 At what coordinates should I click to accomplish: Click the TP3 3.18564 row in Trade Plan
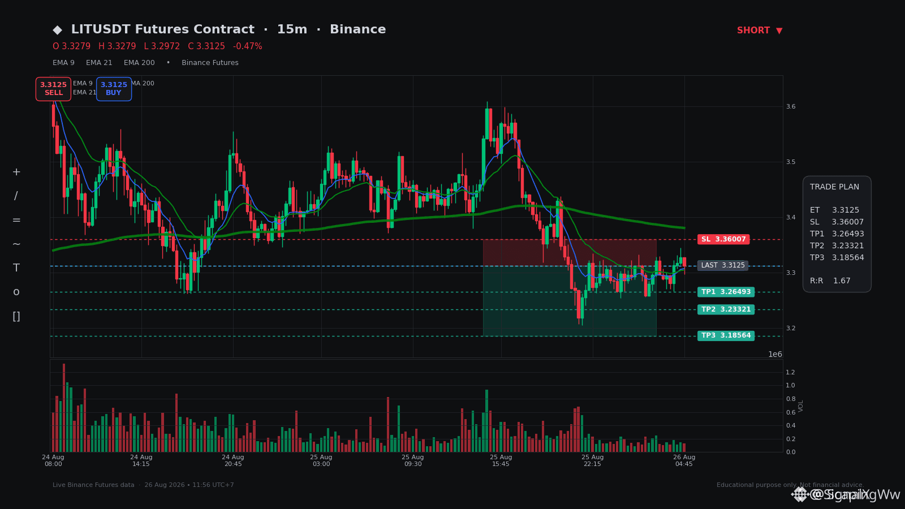point(837,258)
